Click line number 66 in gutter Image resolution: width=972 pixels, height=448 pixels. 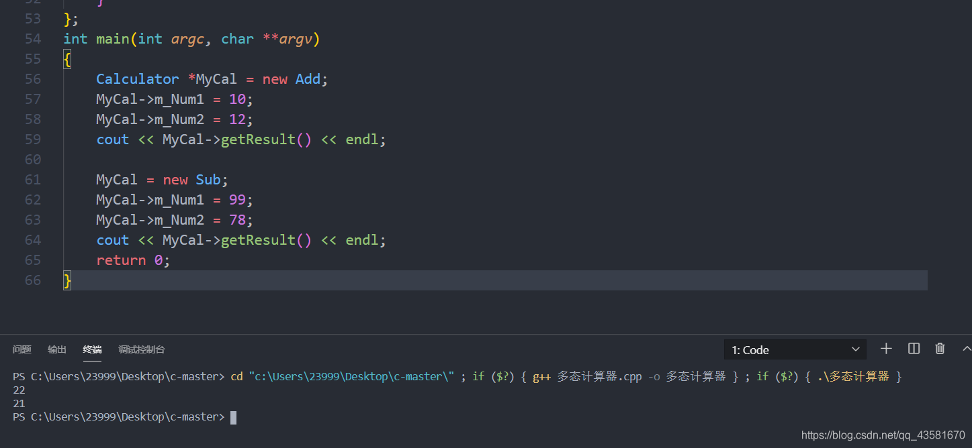[x=33, y=280]
